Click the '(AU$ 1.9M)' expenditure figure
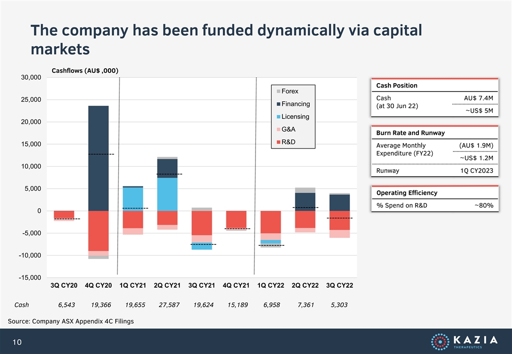Screen dimensions: 512x354 476,146
